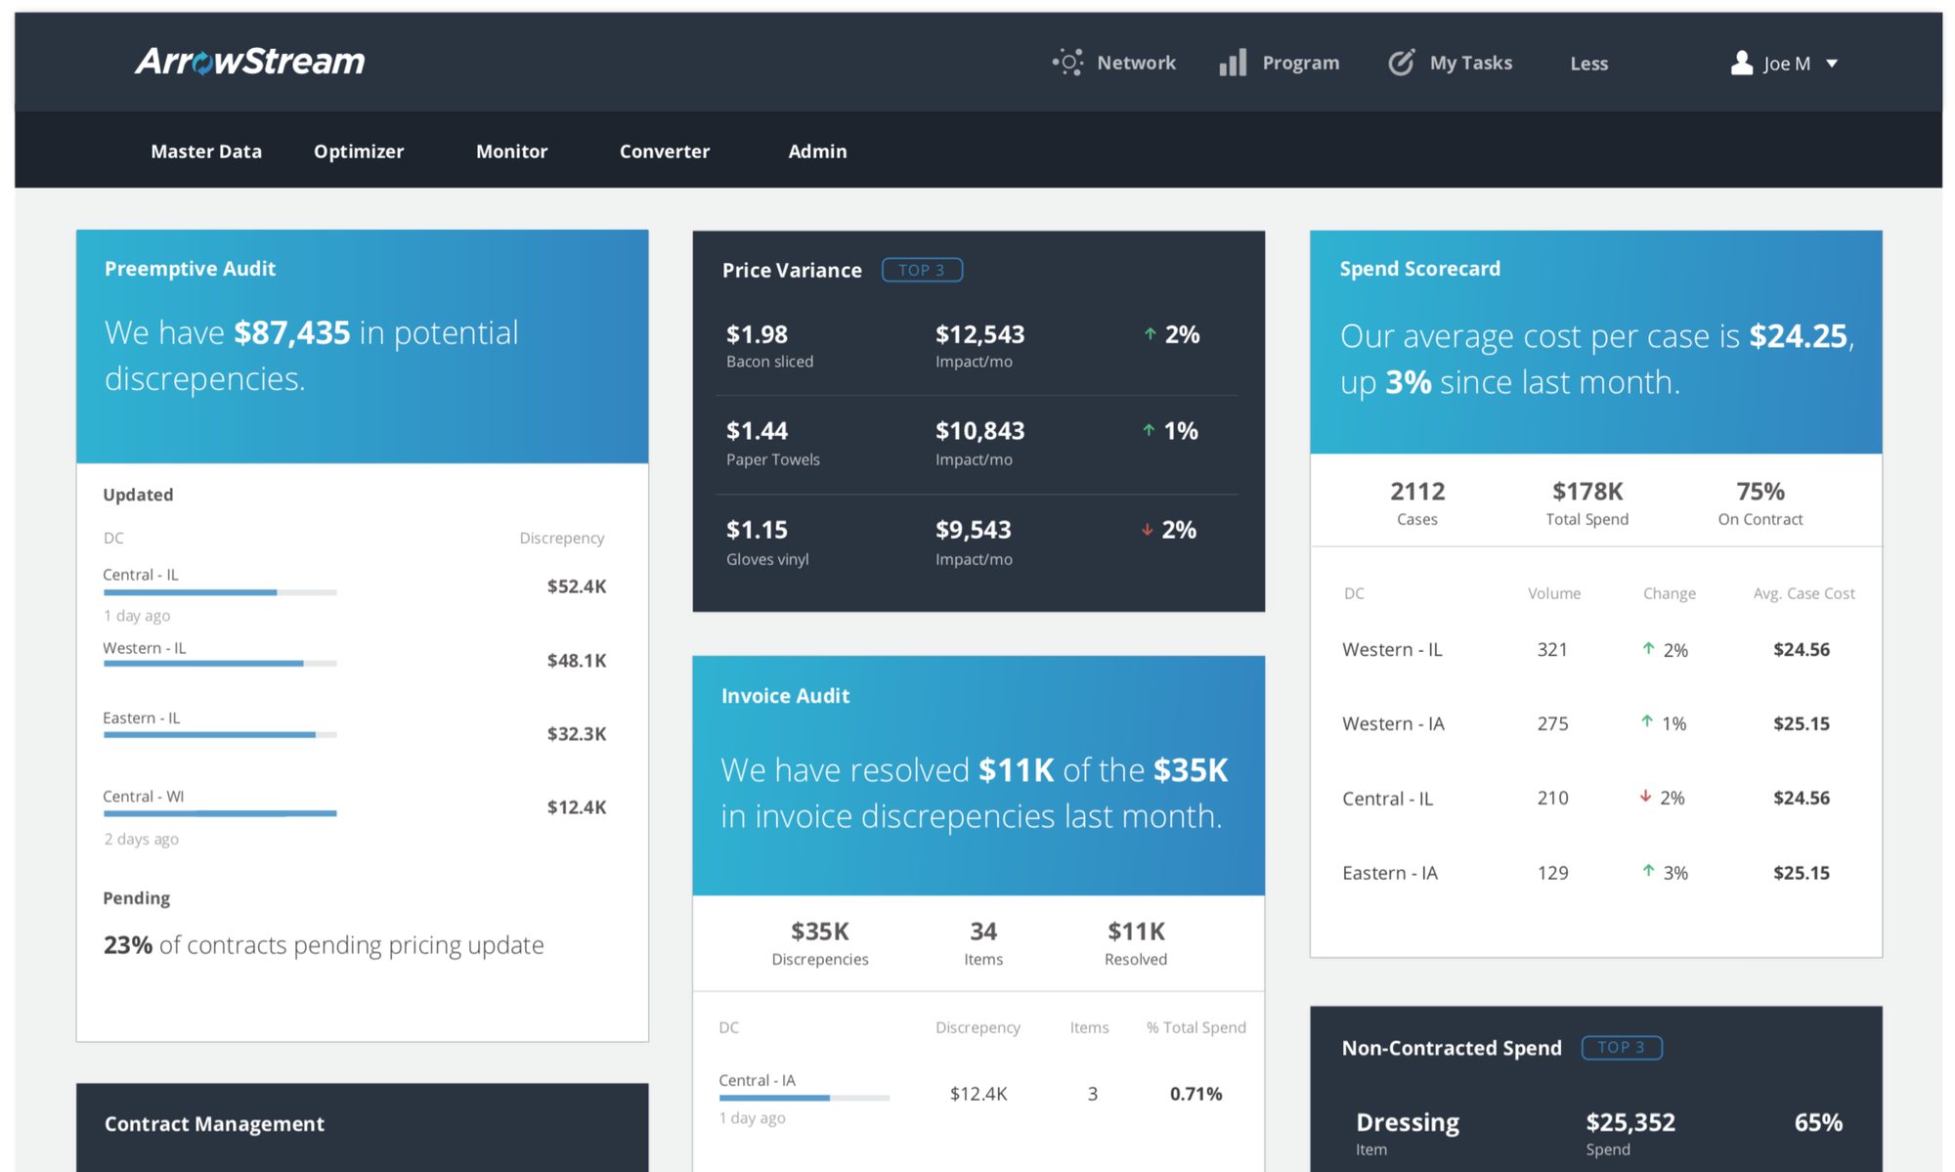Click the user profile silhouette icon
The height and width of the screenshot is (1172, 1955).
[1741, 64]
